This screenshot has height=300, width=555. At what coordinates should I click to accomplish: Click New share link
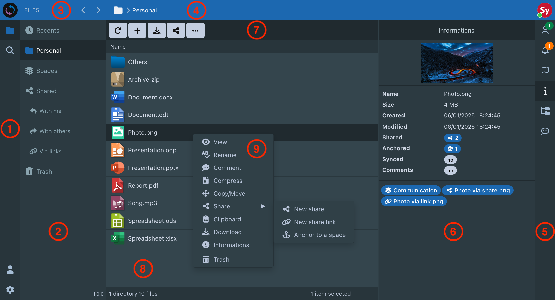click(x=315, y=222)
